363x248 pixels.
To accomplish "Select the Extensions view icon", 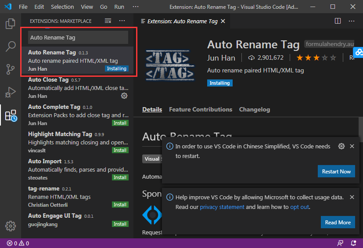I will [11, 115].
